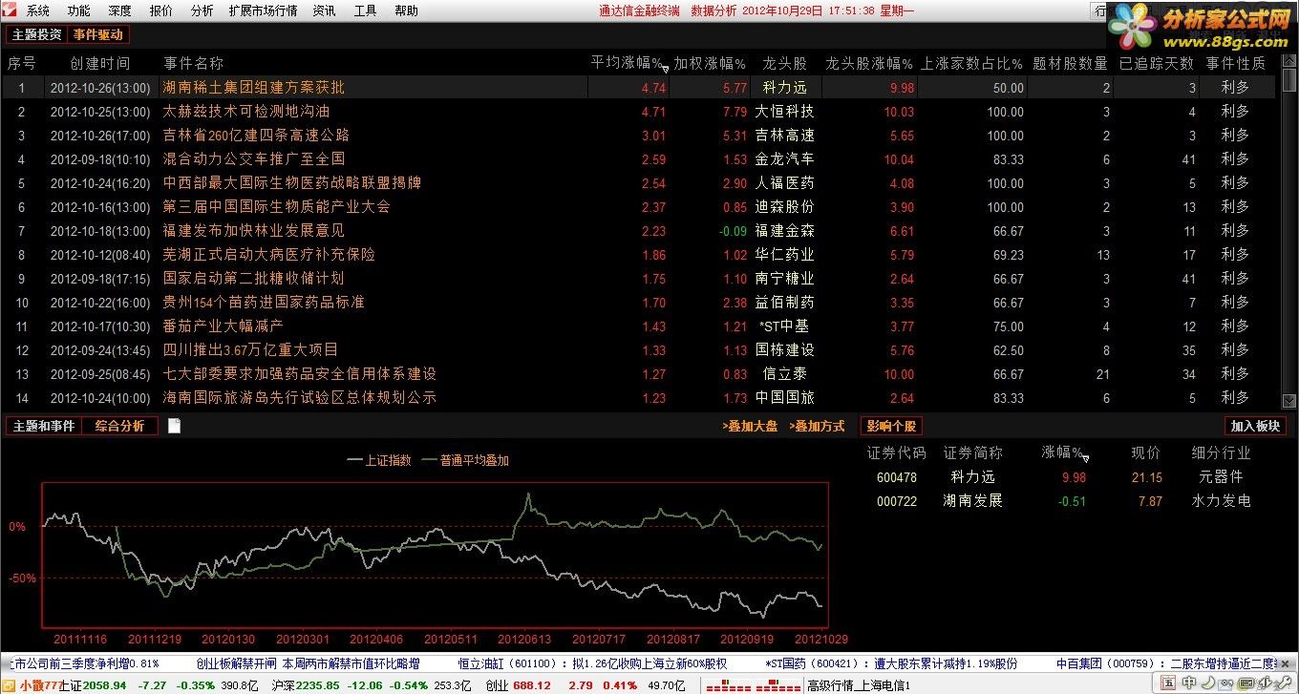Open the 分析 menu
The image size is (1299, 694).
coord(202,11)
